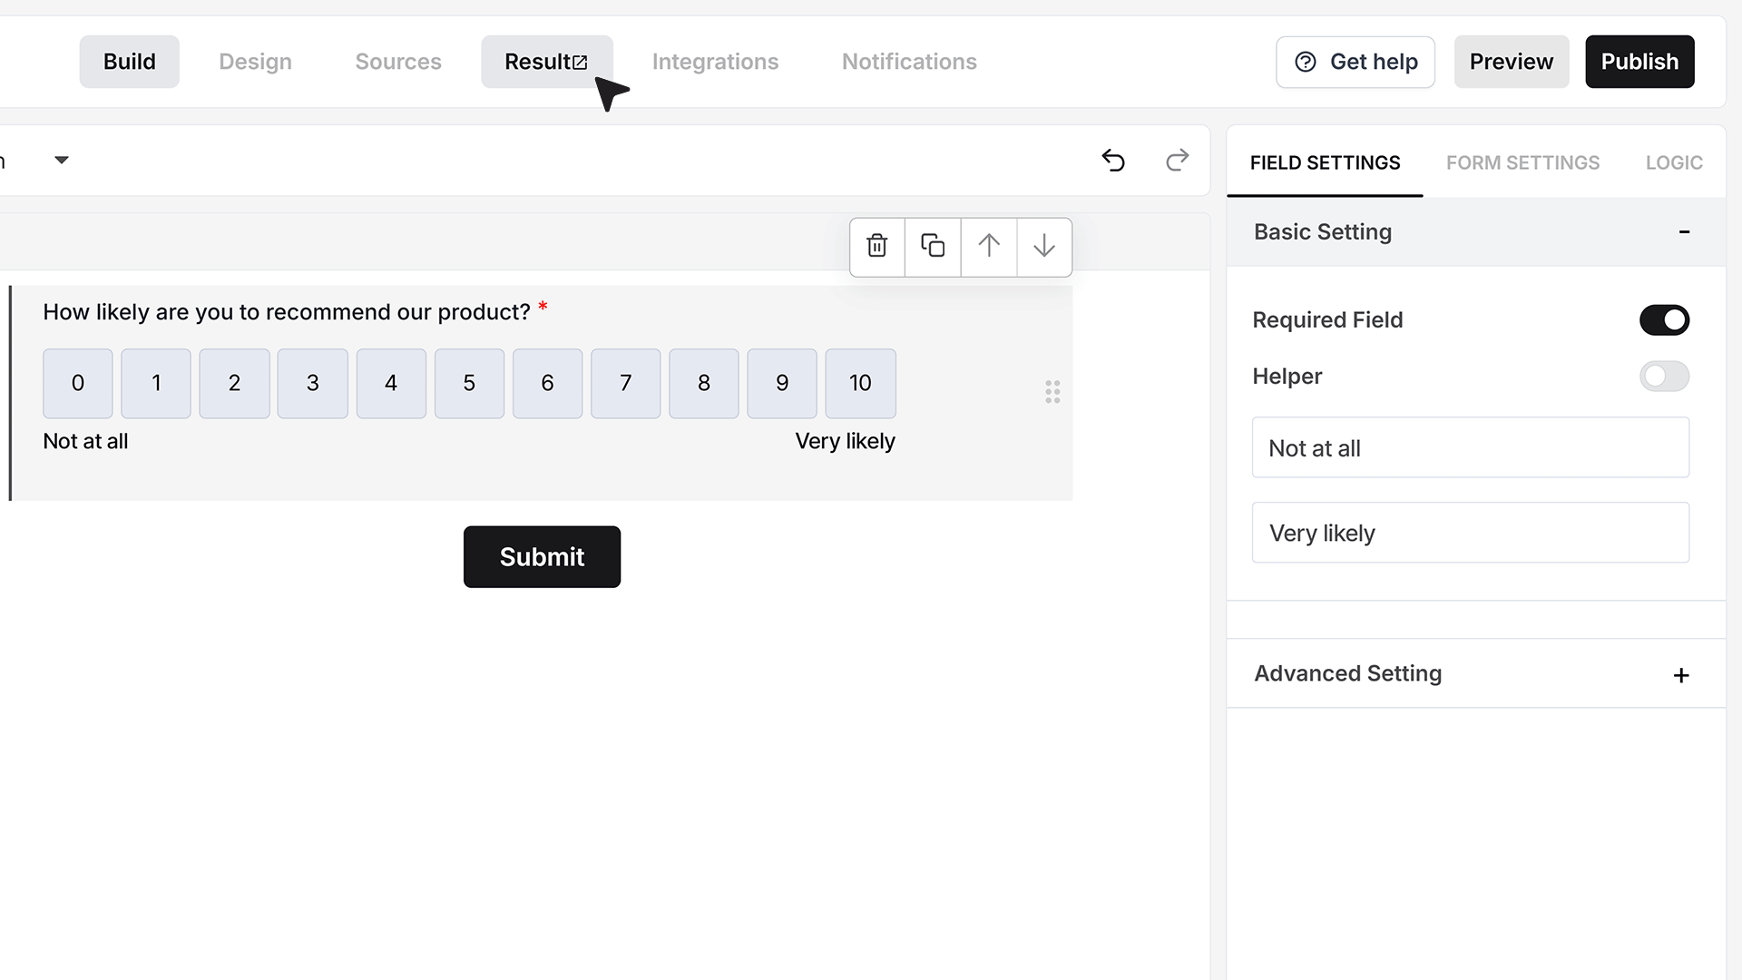Redo the last change
The height and width of the screenshot is (980, 1742).
tap(1177, 161)
